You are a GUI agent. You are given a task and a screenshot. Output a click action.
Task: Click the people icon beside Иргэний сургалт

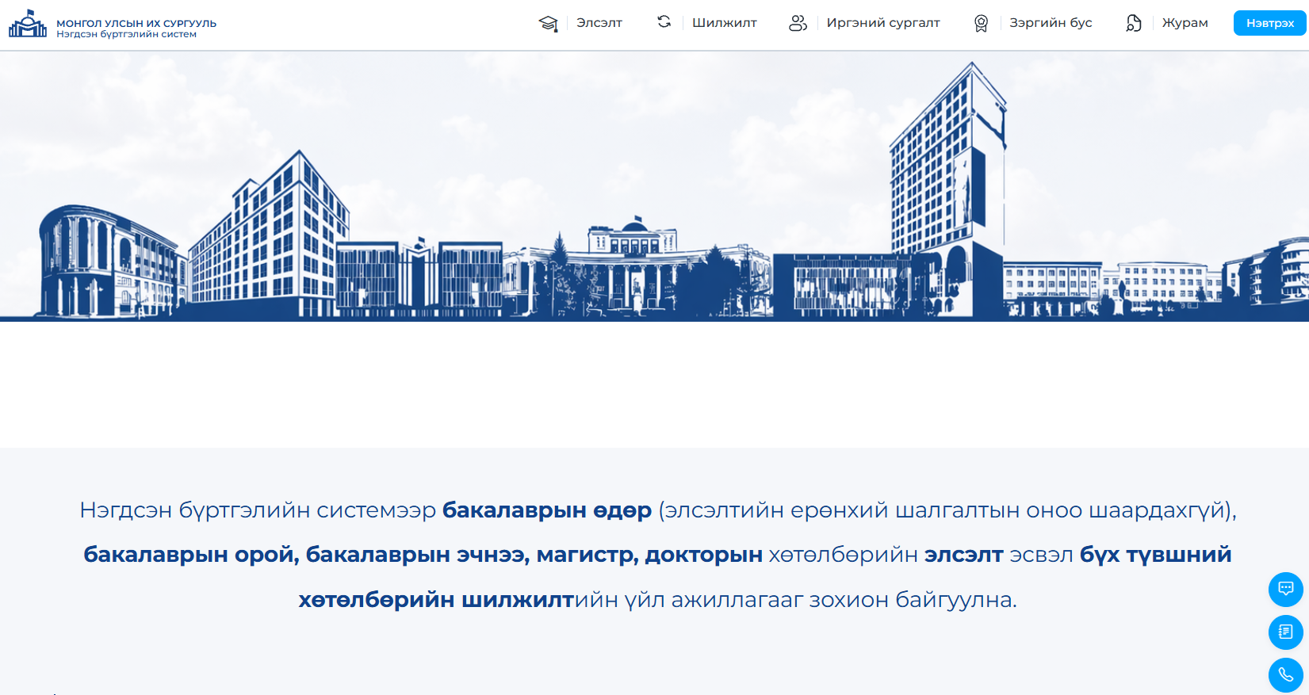coord(798,23)
